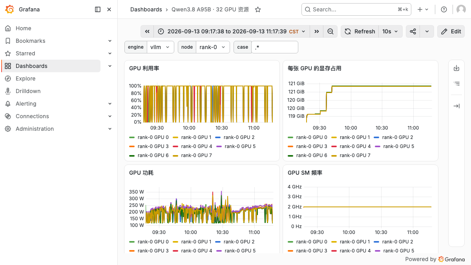Toggle rank-0 GPU 7 in GPU 利用率 legend
The image size is (471, 265).
point(196,155)
